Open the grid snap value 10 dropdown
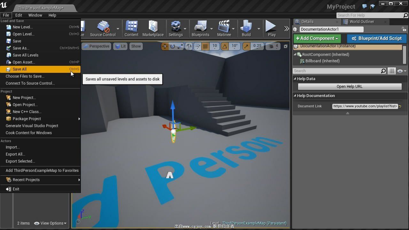 click(215, 46)
